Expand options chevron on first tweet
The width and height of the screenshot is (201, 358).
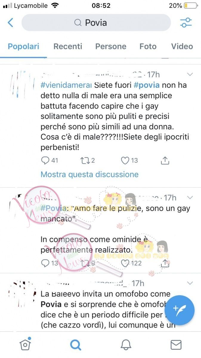click(190, 74)
